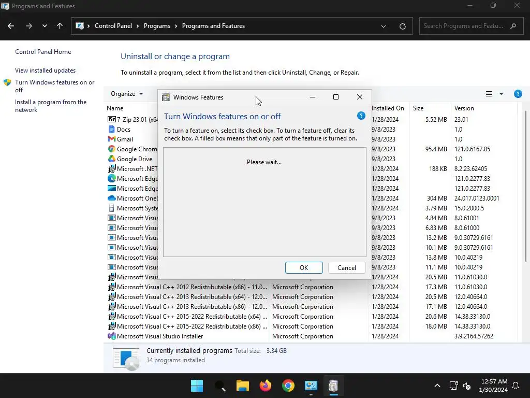The height and width of the screenshot is (398, 530).
Task: Select the Docs program entry
Action: 123,129
